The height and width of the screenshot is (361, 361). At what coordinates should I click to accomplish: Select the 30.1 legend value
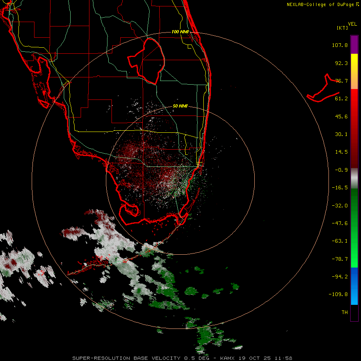(x=341, y=134)
